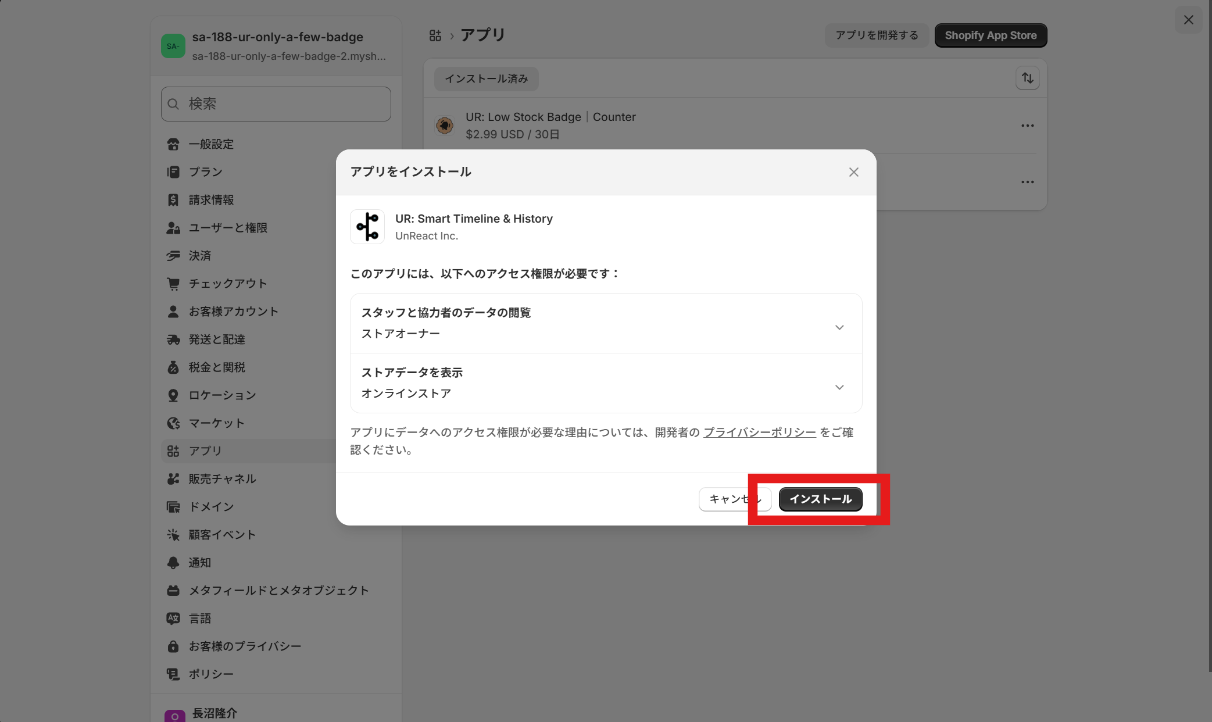1212x722 pixels.
Task: Click the UR: Smart Timeline & History app icon
Action: coord(367,227)
